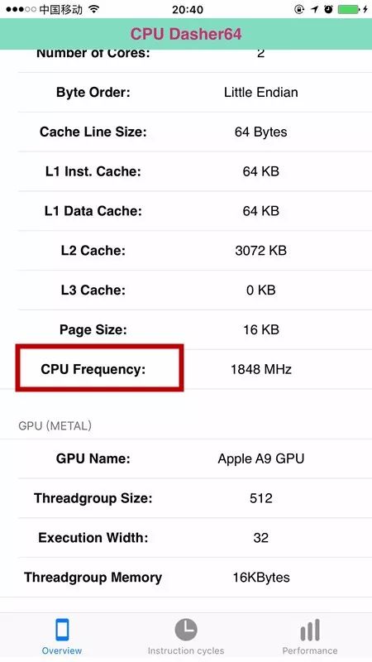372x662 pixels.
Task: Tap the 1848 MHz frequency value
Action: click(x=261, y=369)
